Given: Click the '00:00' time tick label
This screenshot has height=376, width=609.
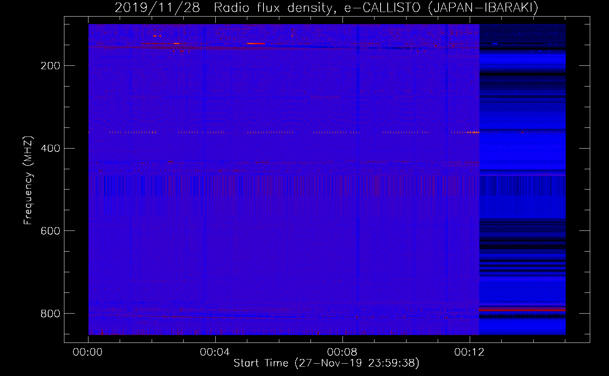Looking at the screenshot, I should 88,352.
